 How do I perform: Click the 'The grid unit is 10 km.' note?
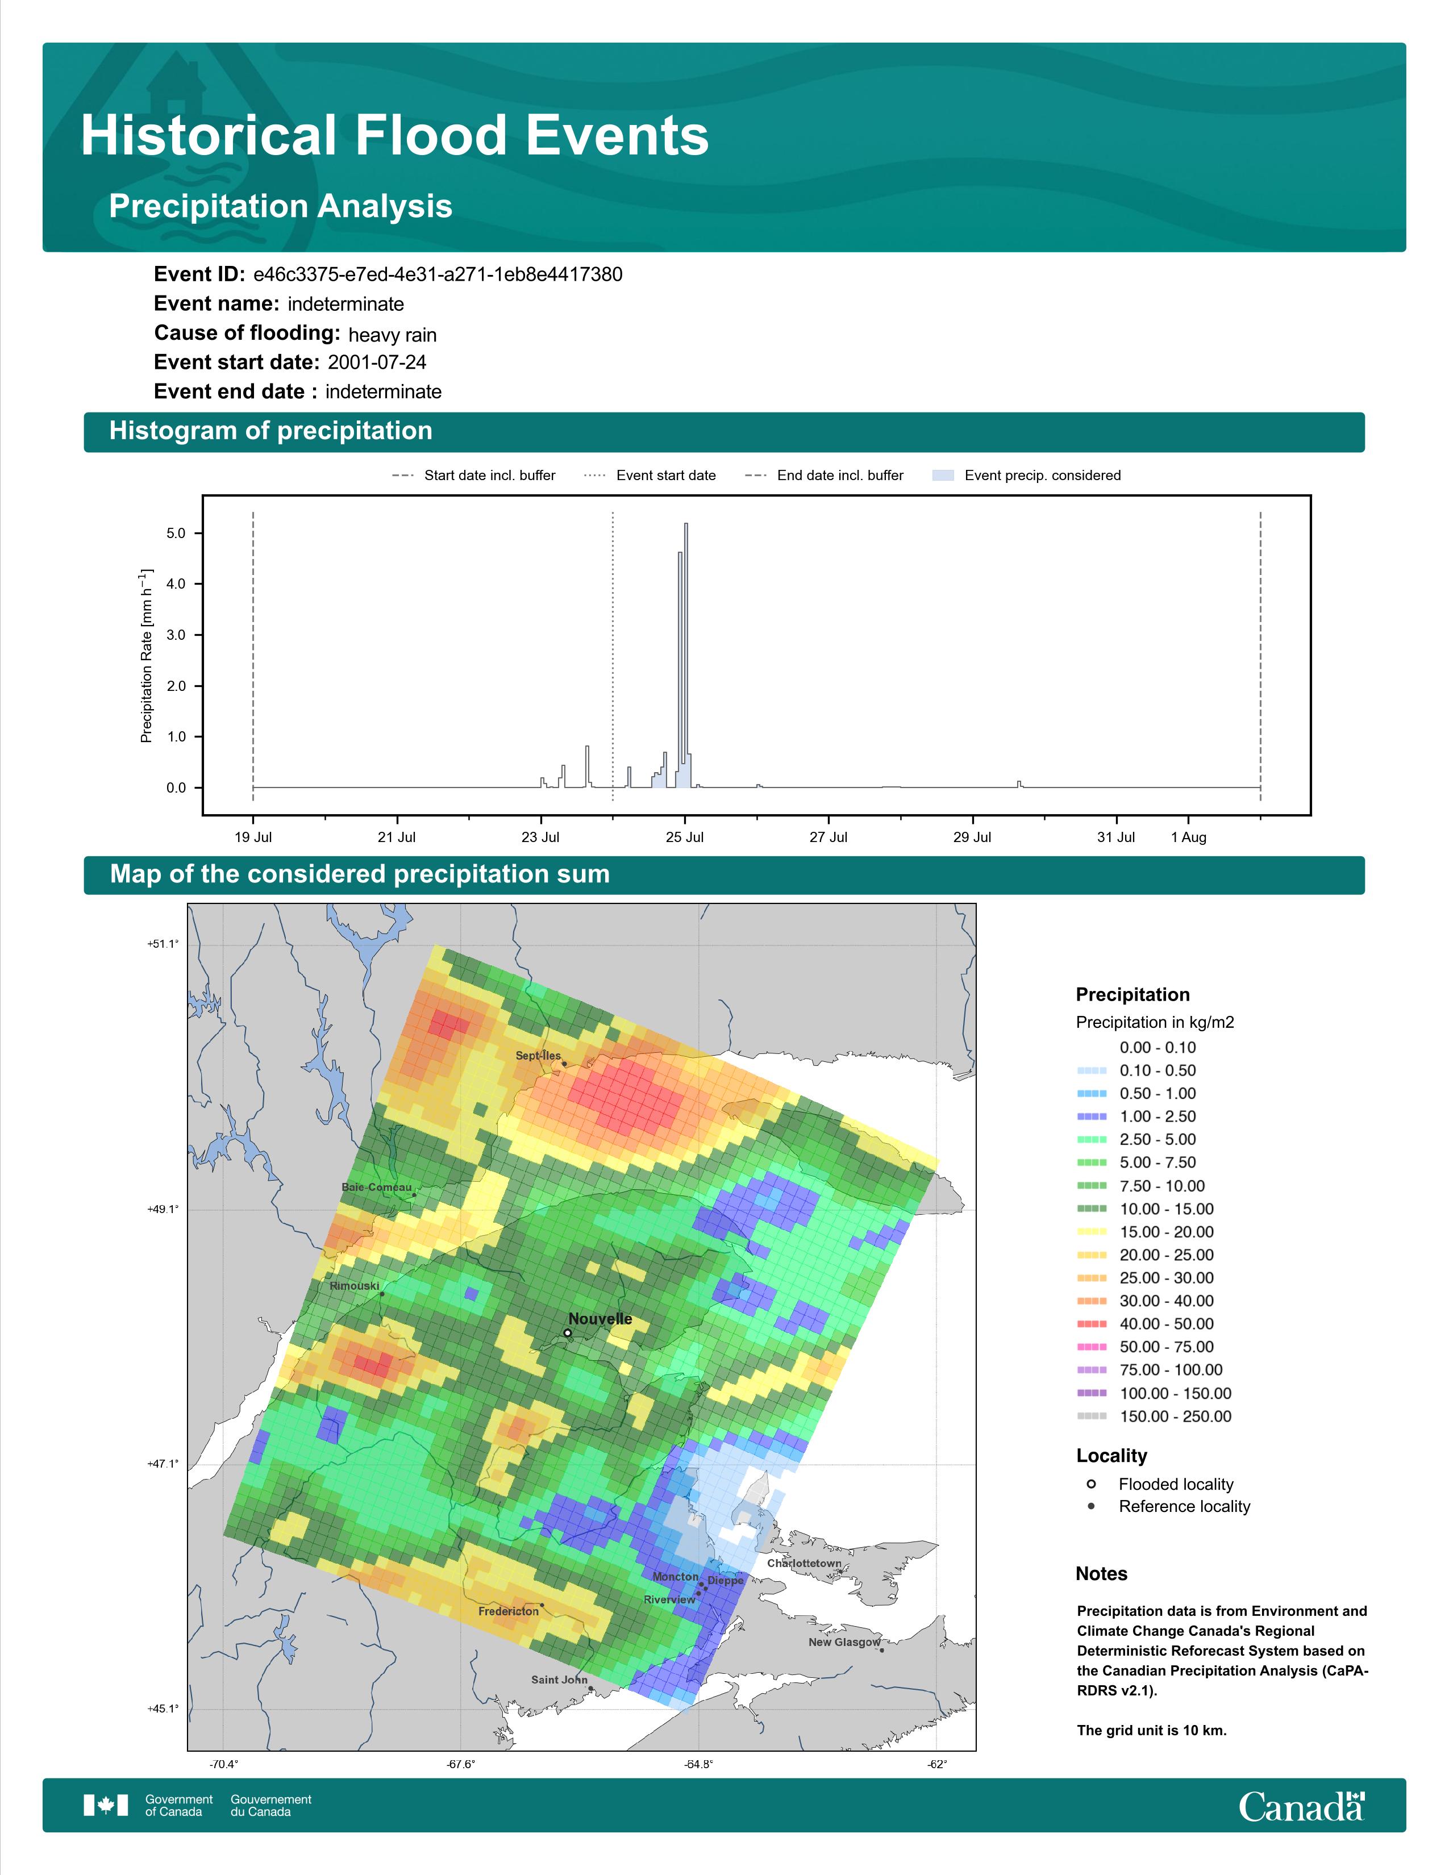1152,1730
